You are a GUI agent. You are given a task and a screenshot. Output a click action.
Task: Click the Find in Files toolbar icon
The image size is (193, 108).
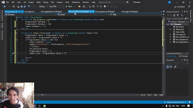(79, 7)
